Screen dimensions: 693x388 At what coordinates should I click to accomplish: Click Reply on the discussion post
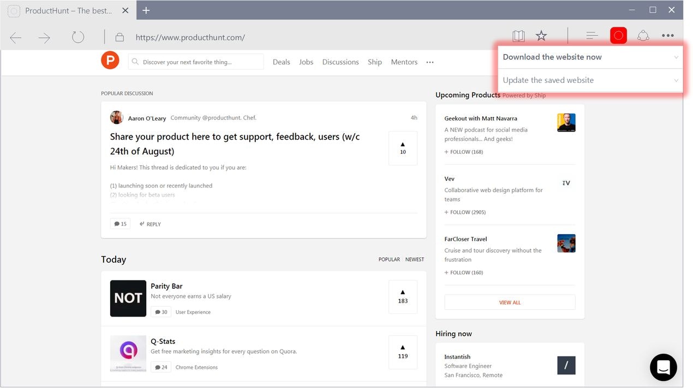[x=150, y=224]
